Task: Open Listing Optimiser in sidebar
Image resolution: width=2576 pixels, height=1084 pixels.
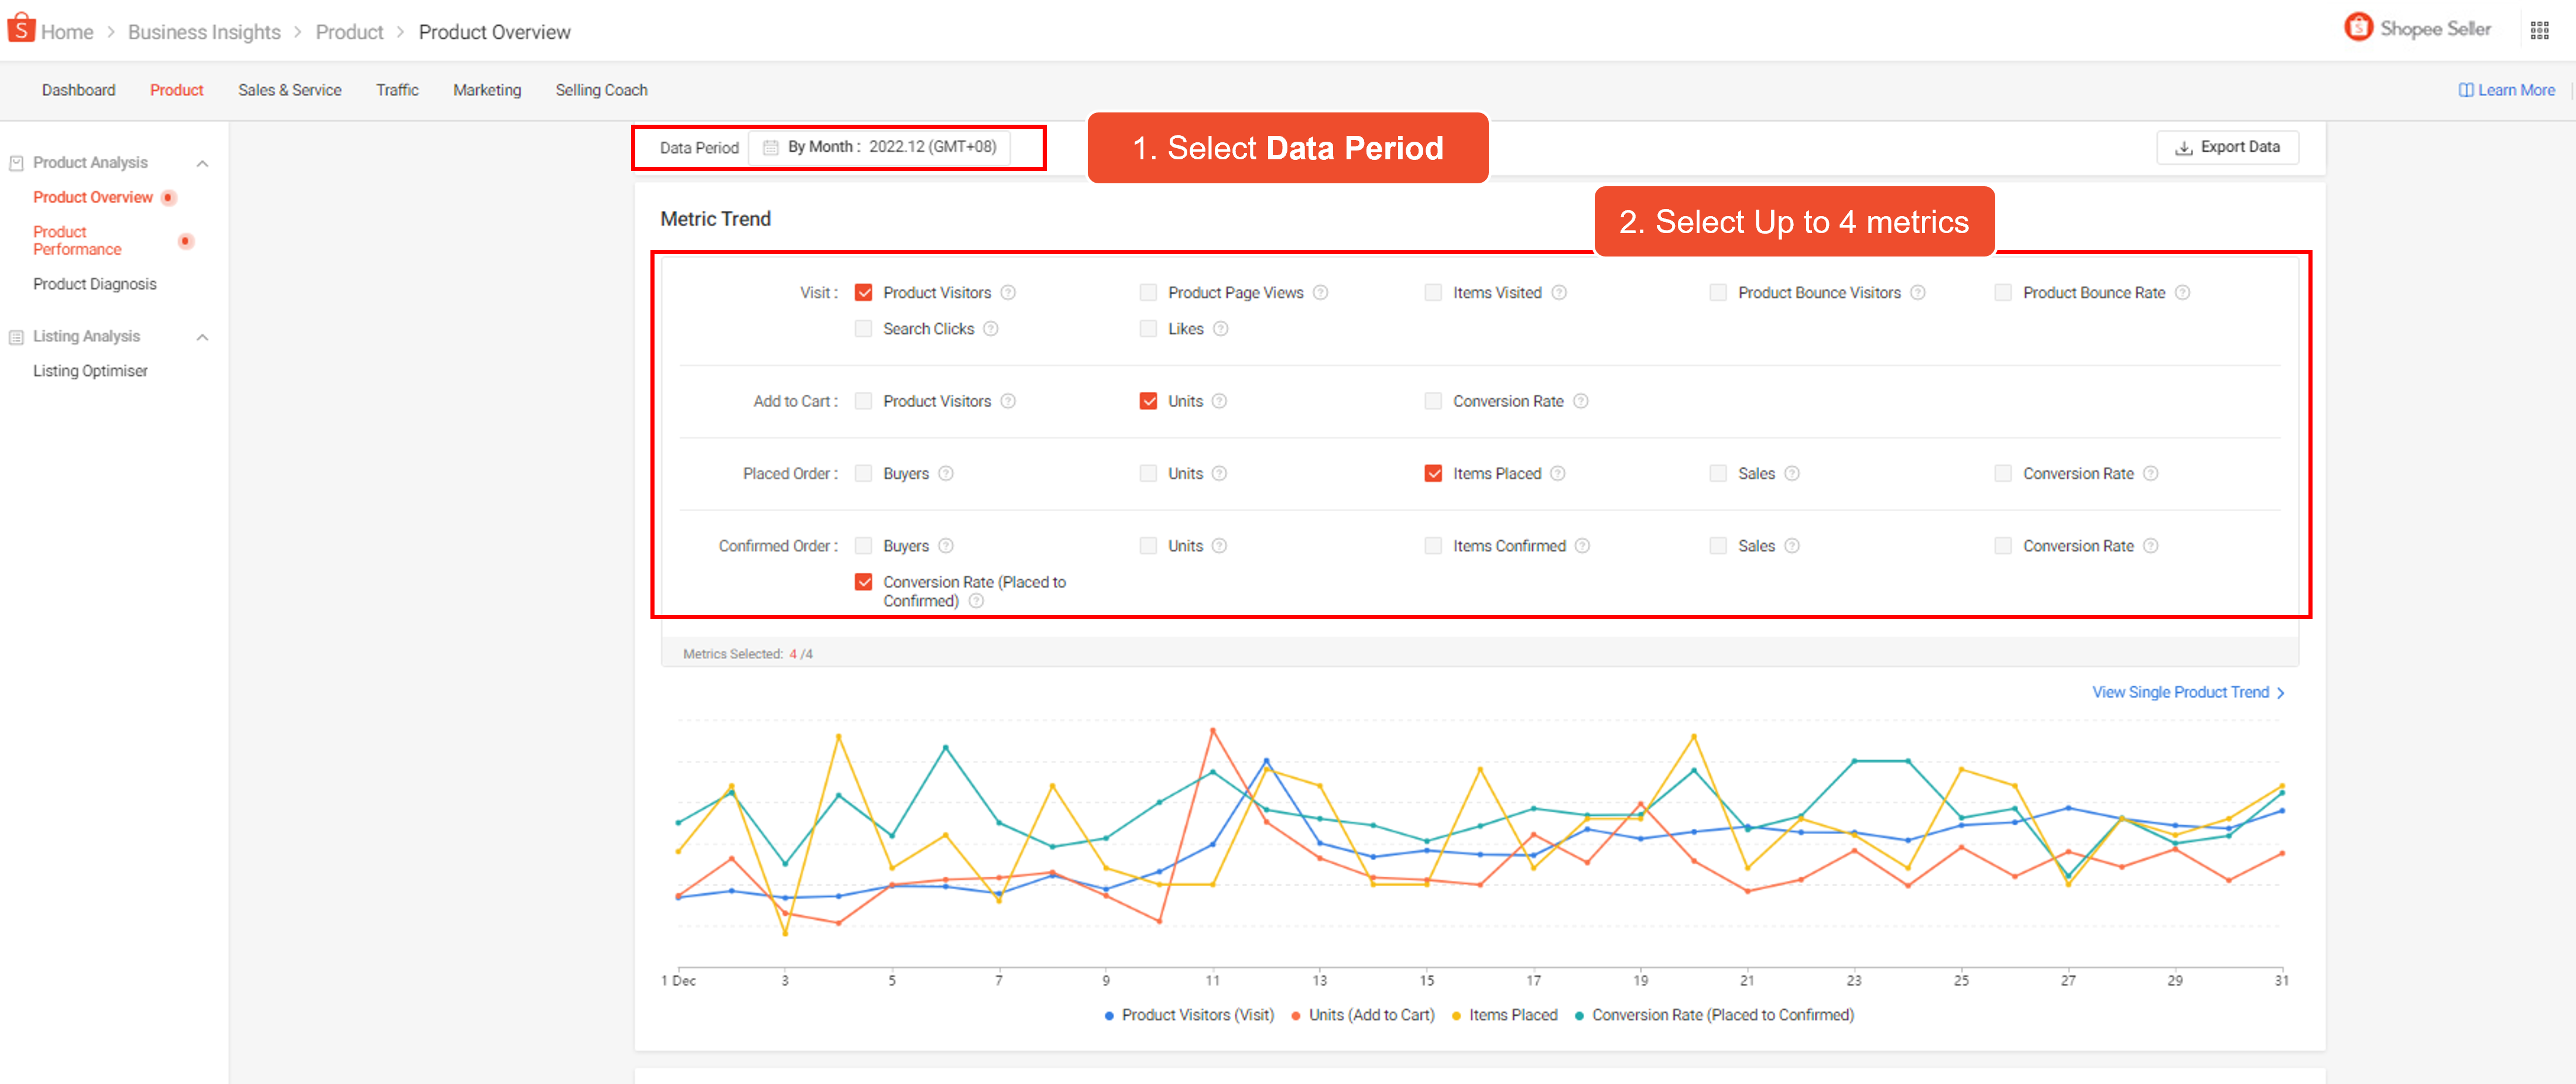Action: tap(90, 371)
